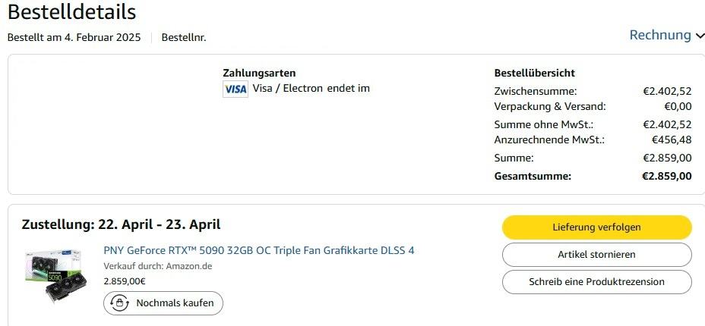Click the Bestelldetails page title

(71, 12)
